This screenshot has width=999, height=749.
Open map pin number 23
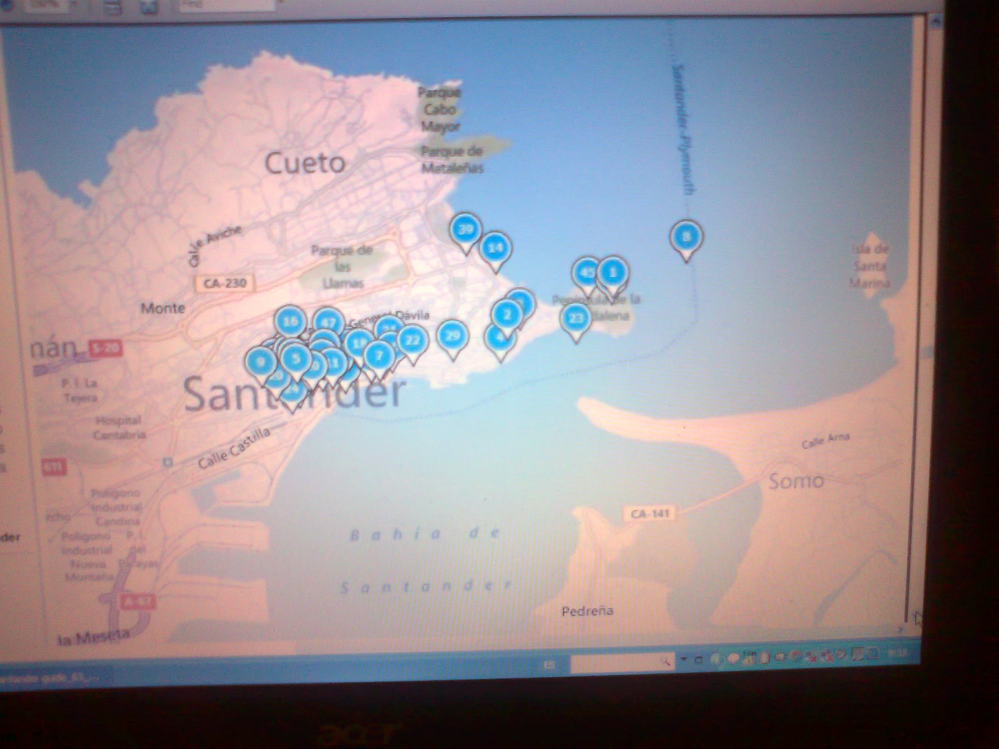pyautogui.click(x=575, y=318)
